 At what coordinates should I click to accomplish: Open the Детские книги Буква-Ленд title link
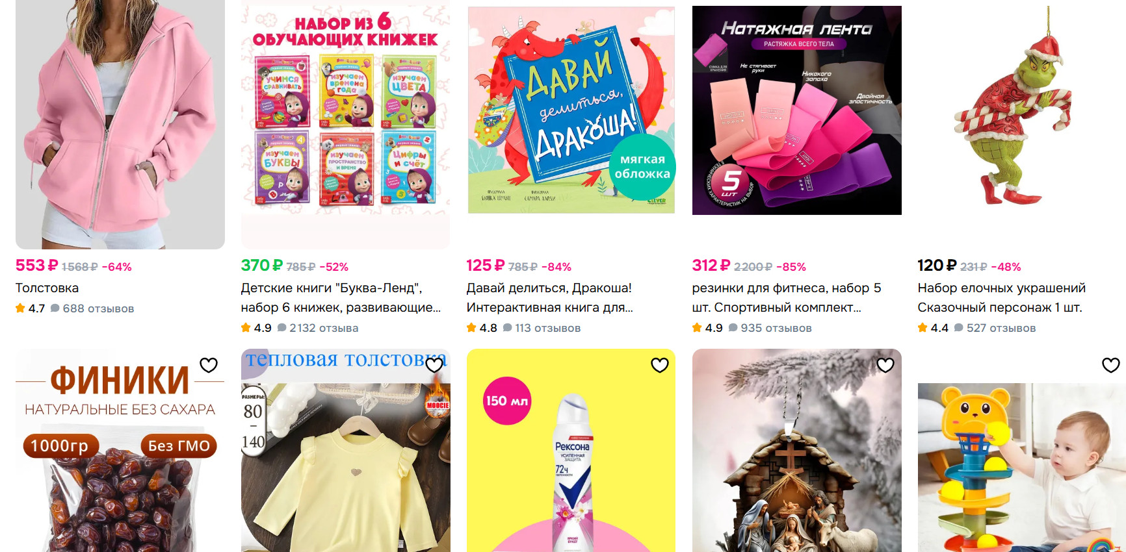[x=341, y=297]
